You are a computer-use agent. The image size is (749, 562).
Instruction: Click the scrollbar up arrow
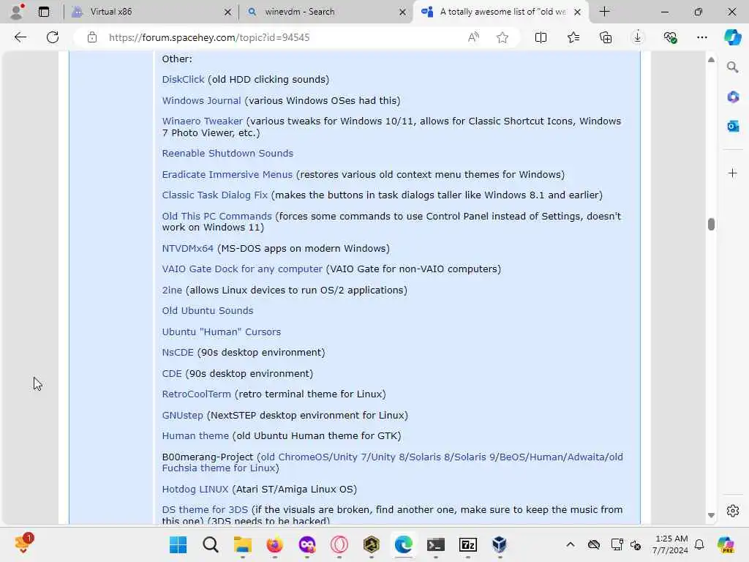pyautogui.click(x=711, y=60)
